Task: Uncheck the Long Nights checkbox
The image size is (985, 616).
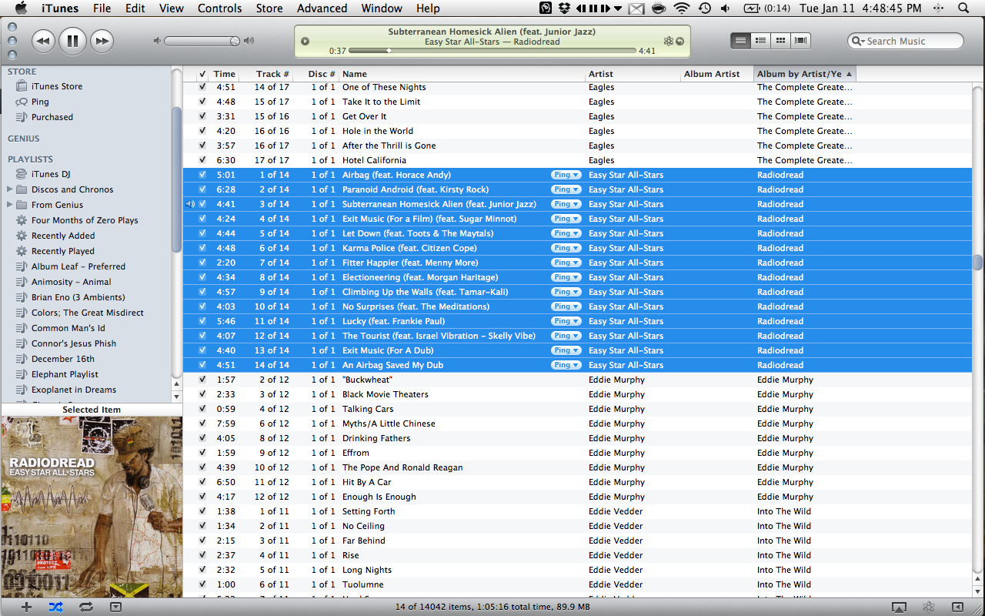Action: coord(202,570)
